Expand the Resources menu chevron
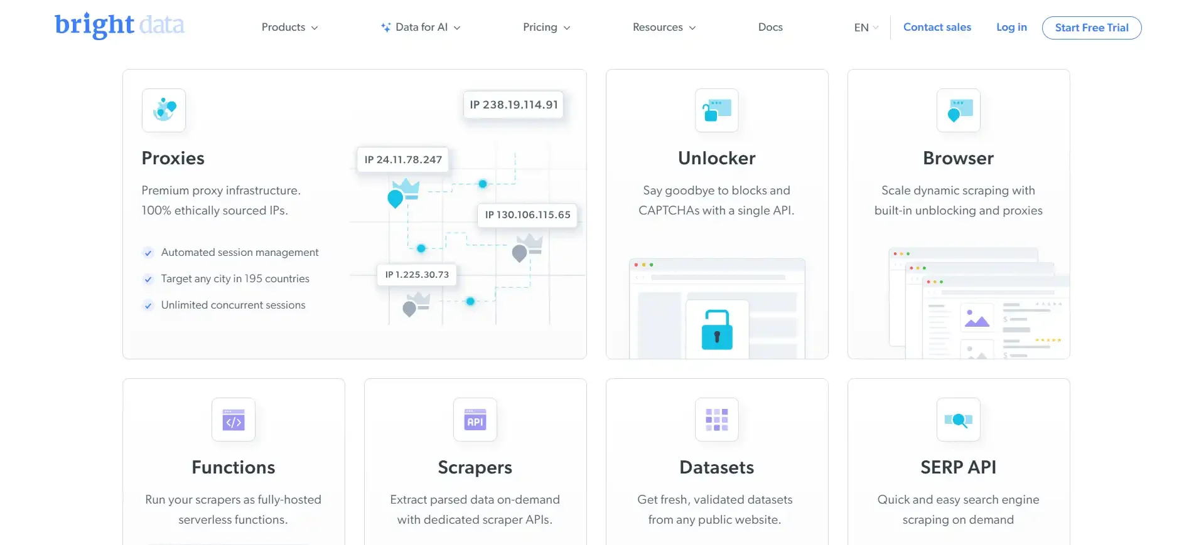The height and width of the screenshot is (545, 1189). (x=692, y=28)
